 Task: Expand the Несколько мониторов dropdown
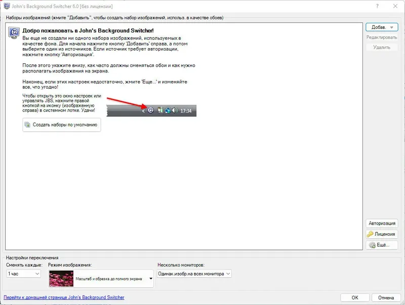click(x=194, y=274)
